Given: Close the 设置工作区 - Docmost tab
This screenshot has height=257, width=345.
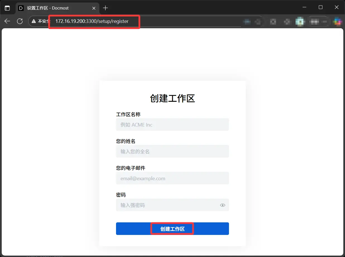Looking at the screenshot, I should [94, 8].
